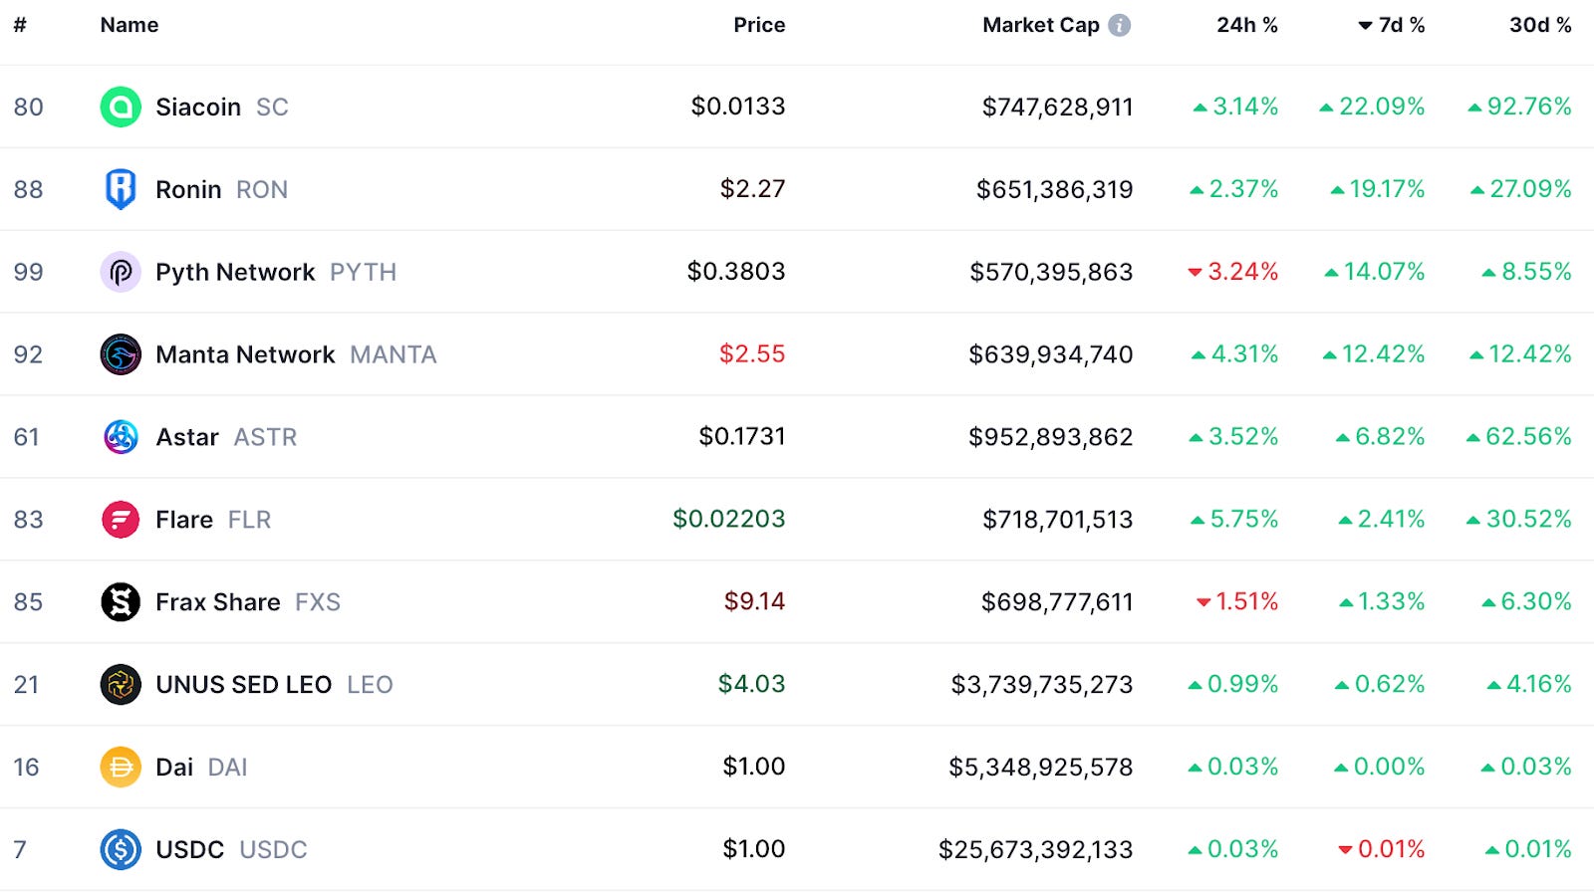Click Astar price $0.1731

click(x=742, y=437)
